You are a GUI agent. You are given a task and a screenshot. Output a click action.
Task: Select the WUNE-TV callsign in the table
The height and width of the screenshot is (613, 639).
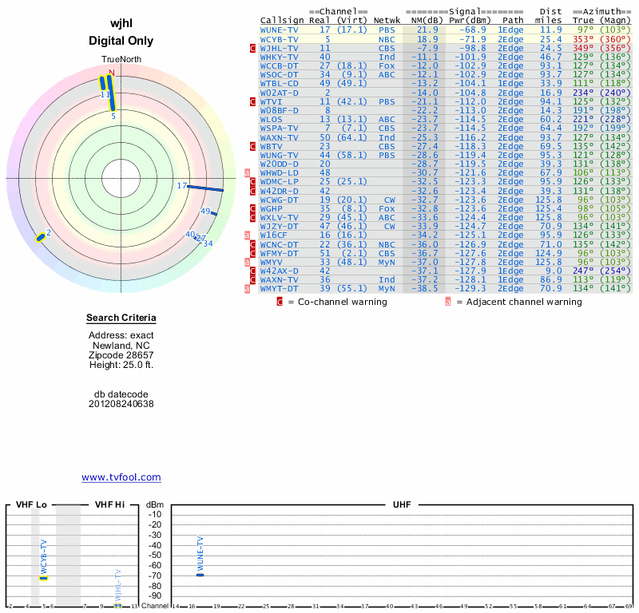click(279, 30)
